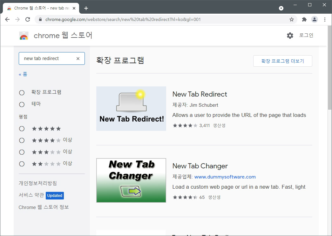Select the Chrome 웹 스토어 tab
The width and height of the screenshot is (332, 236).
coord(41,8)
